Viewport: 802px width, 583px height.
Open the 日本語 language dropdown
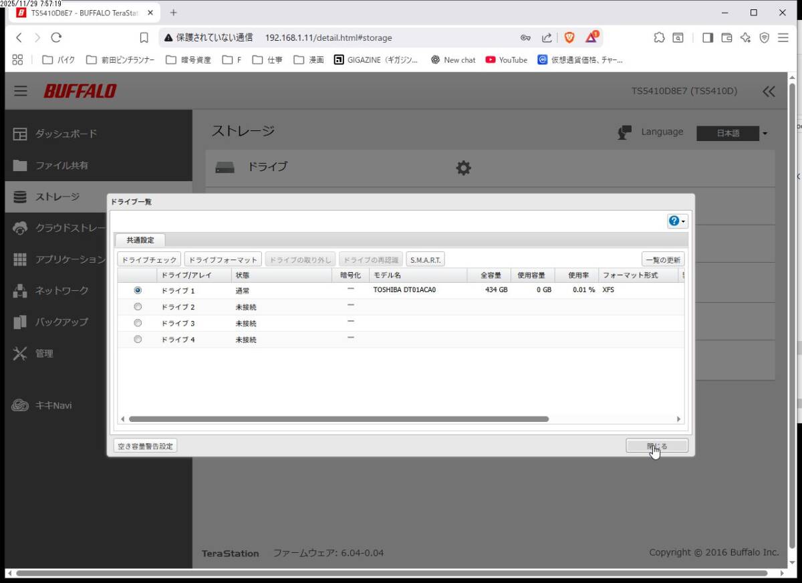(732, 133)
